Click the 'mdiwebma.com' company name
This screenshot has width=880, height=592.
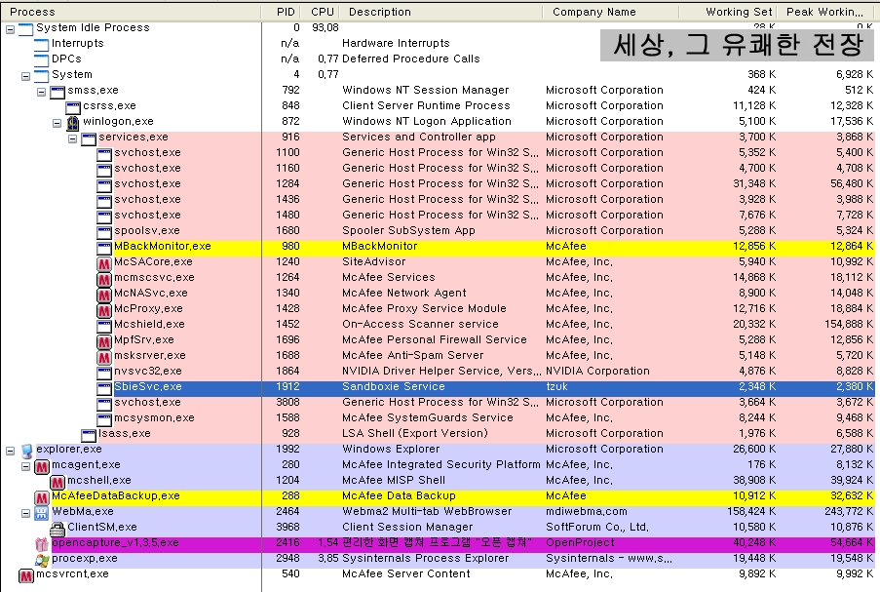pyautogui.click(x=588, y=511)
